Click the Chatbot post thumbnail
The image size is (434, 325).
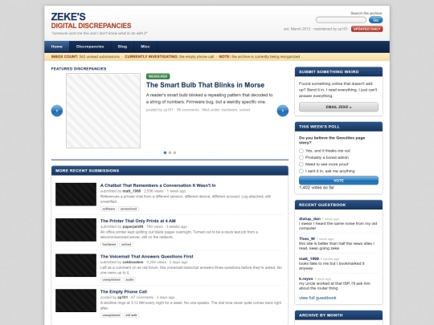point(76,194)
